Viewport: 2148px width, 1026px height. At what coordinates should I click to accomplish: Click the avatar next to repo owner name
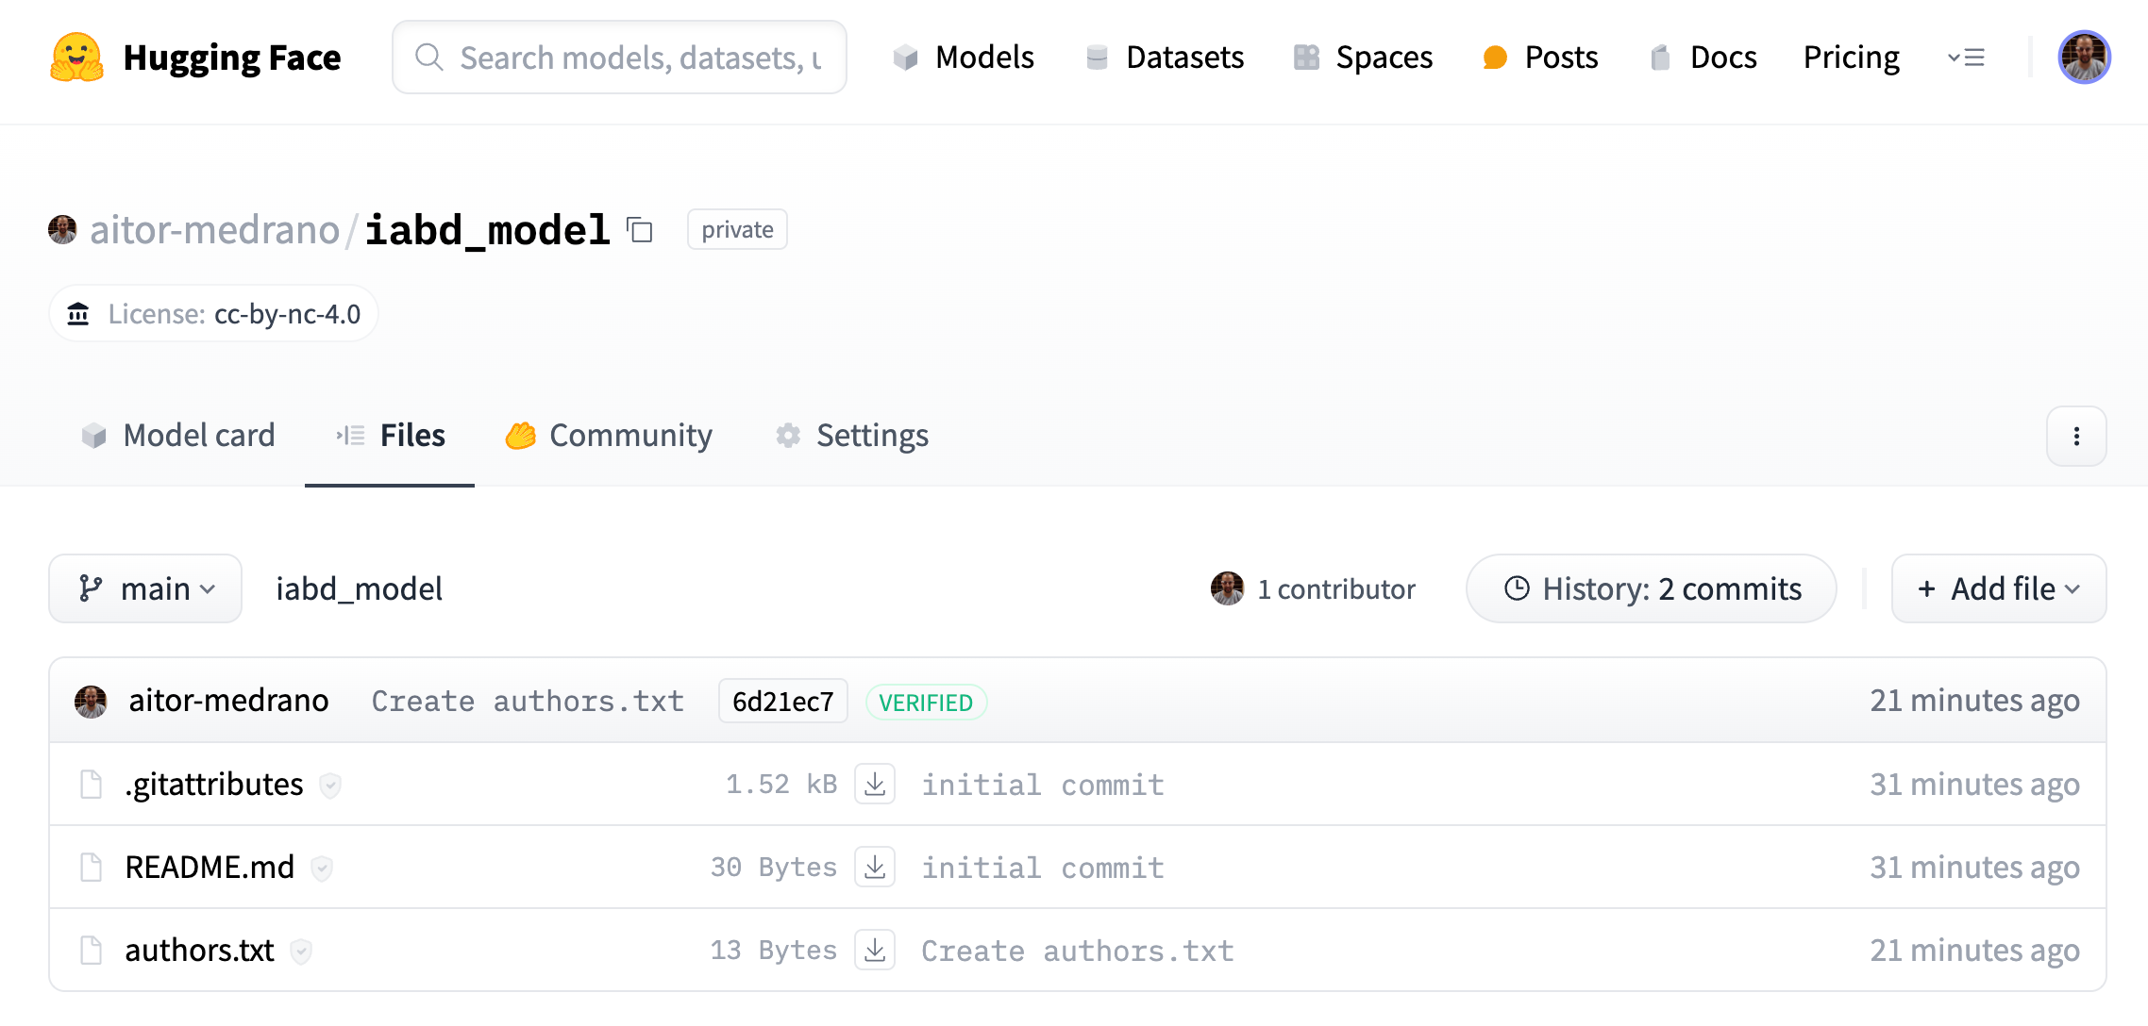[x=62, y=230]
